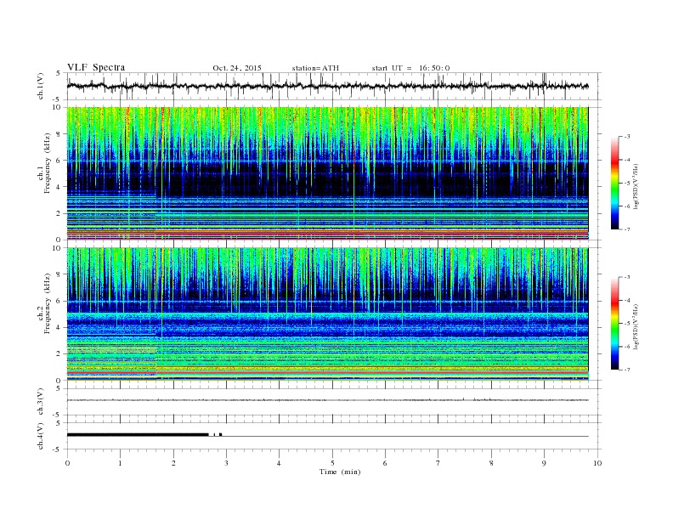Image resolution: width=673 pixels, height=520 pixels.
Task: Click time axis tick label "3"
Action: [x=226, y=463]
